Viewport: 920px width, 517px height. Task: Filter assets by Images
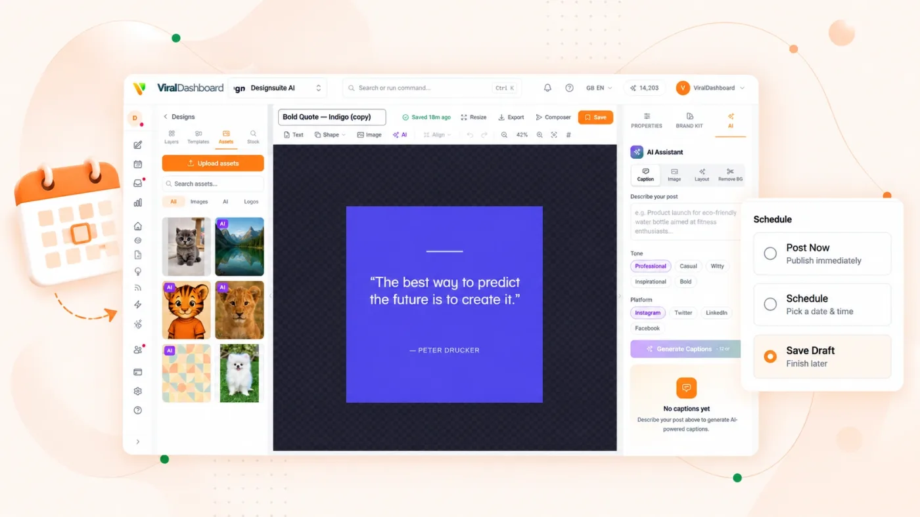pyautogui.click(x=199, y=202)
